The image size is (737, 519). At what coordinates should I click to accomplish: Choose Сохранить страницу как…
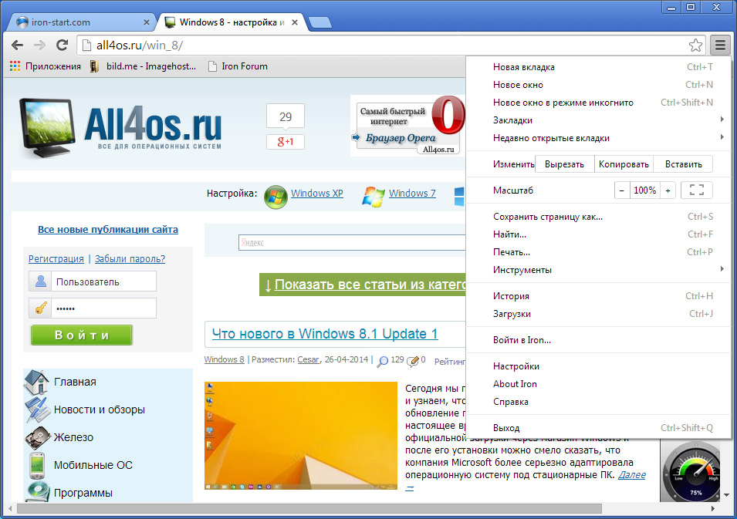(598, 217)
